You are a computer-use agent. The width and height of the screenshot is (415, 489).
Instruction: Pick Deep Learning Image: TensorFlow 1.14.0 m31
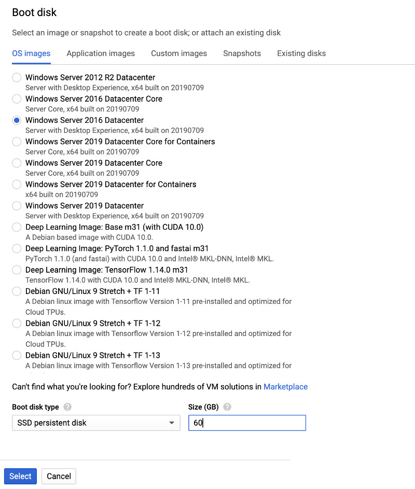click(17, 270)
